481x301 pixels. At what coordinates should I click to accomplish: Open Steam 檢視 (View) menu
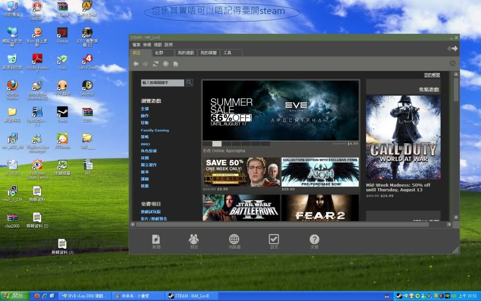[147, 45]
